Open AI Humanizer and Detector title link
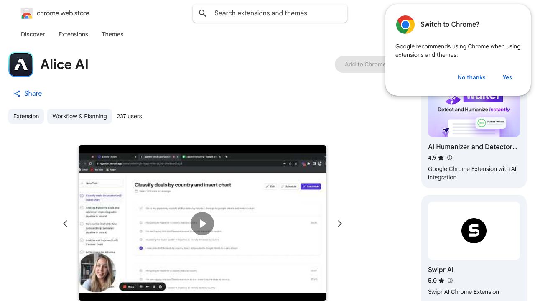The image size is (535, 301). (x=473, y=147)
